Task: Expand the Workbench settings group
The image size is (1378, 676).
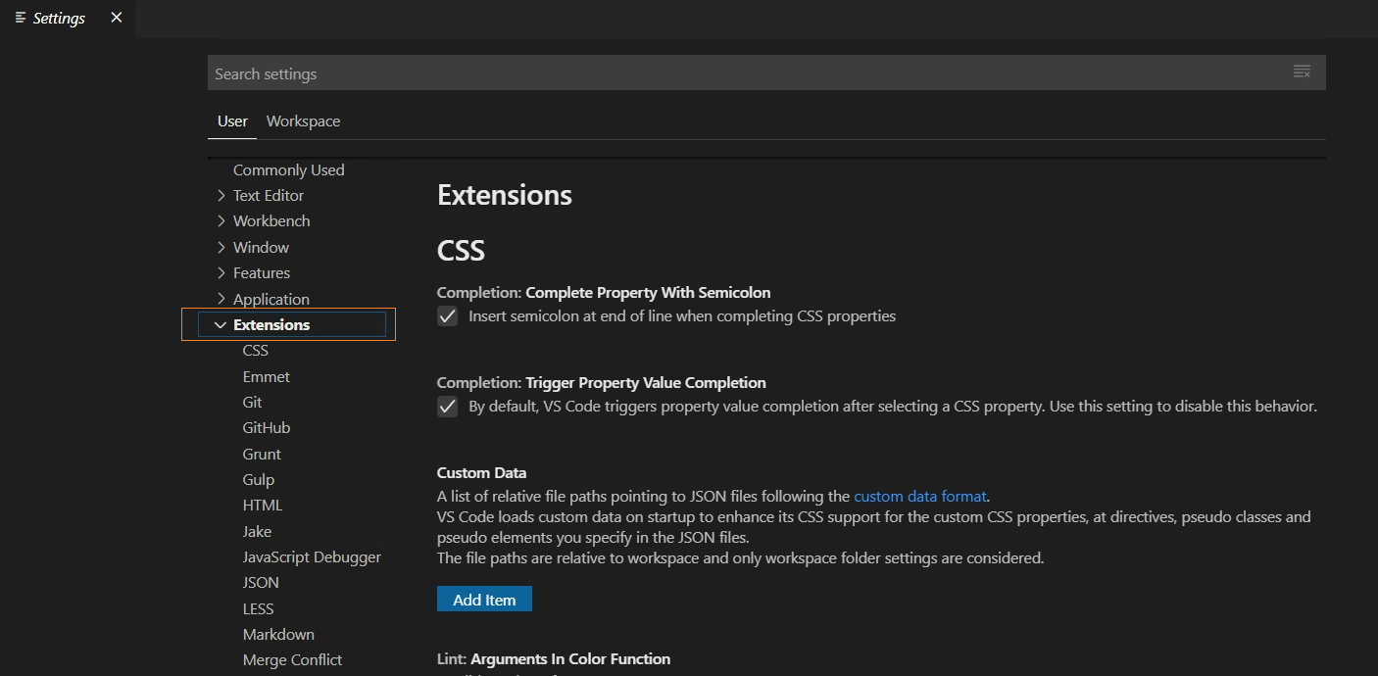Action: pyautogui.click(x=221, y=221)
